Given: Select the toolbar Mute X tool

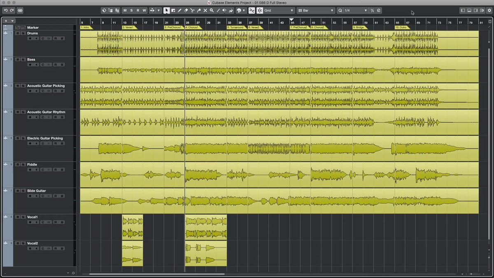Looking at the screenshot, I should [x=205, y=10].
